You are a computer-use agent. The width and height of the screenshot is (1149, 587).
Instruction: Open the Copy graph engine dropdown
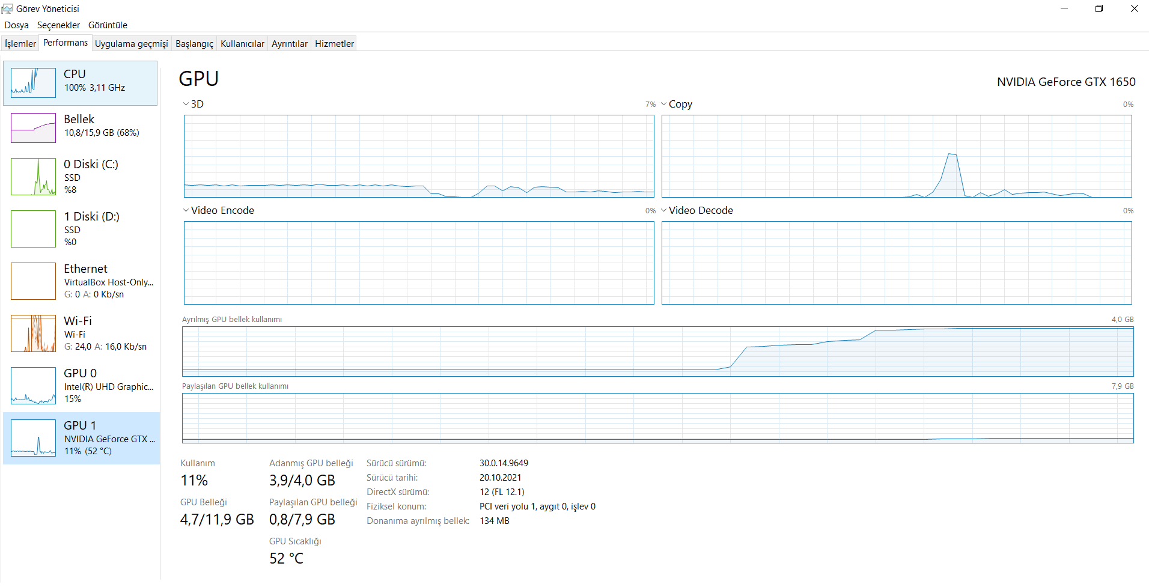(664, 104)
